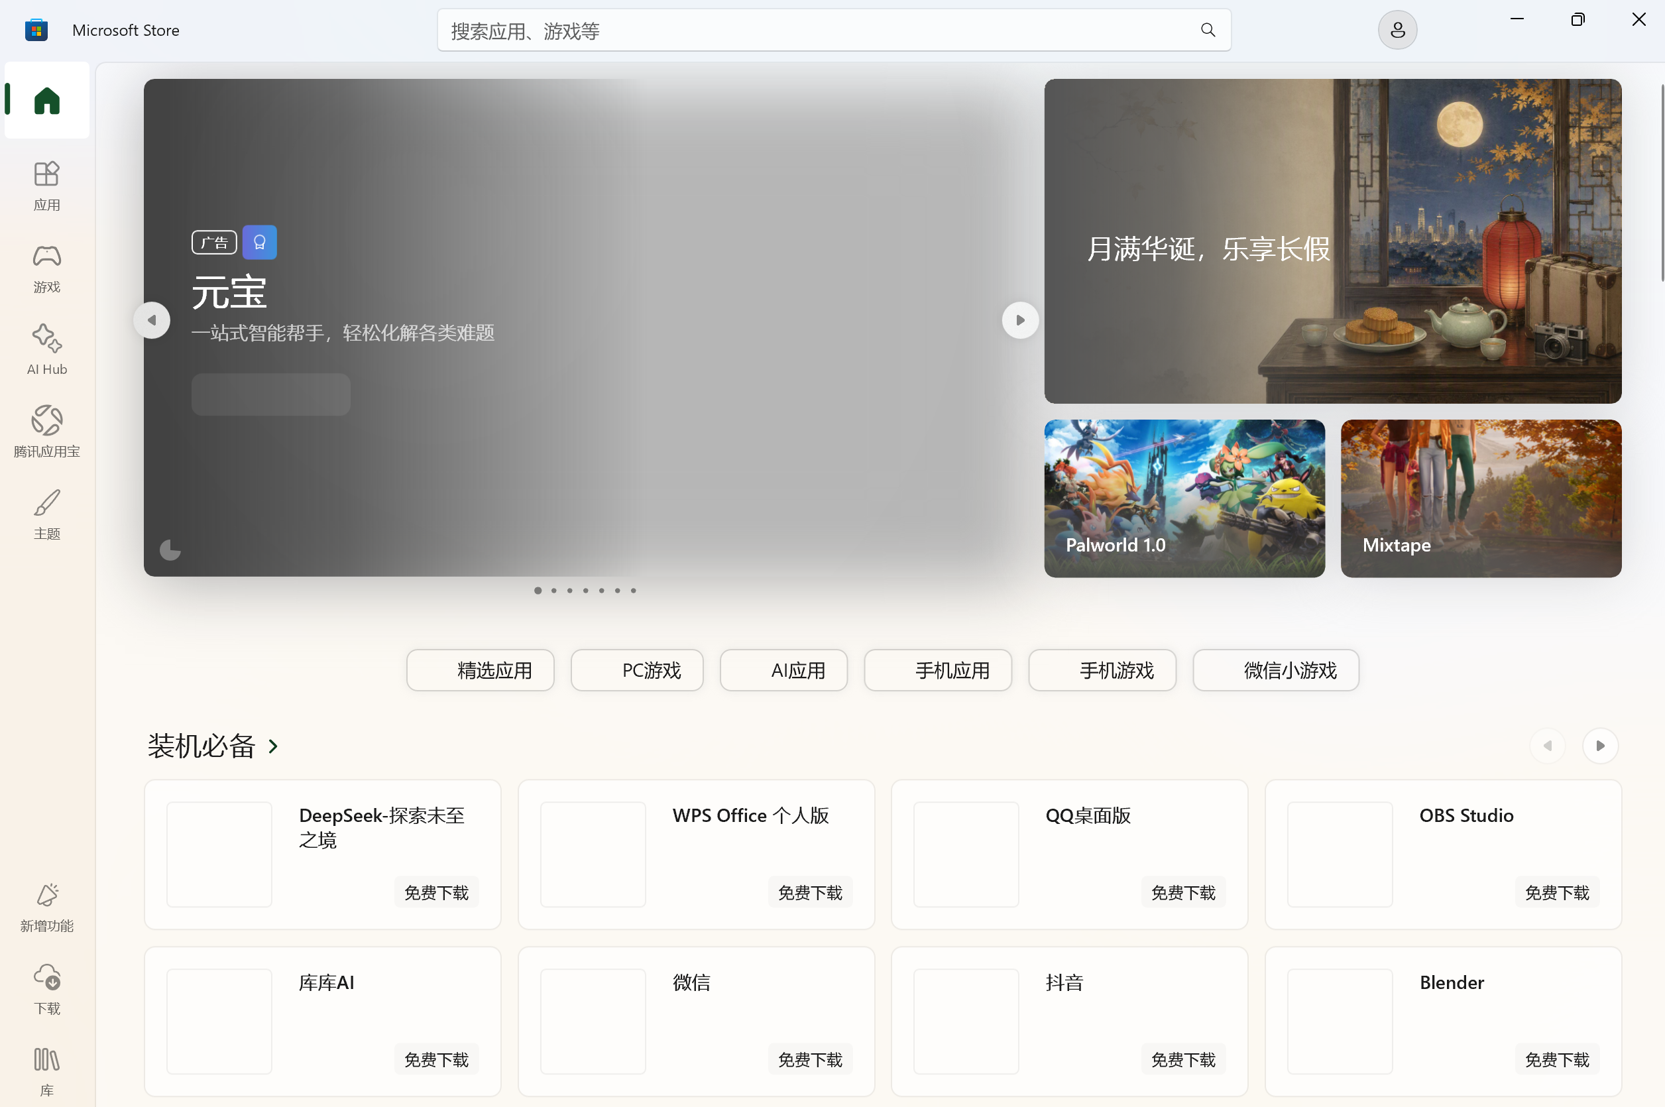Viewport: 1665px width, 1107px height.
Task: Show previous 装机必备 apps page arrow
Action: point(1547,746)
